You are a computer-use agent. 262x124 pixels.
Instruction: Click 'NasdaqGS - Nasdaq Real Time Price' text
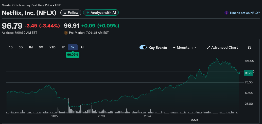coord(27,5)
